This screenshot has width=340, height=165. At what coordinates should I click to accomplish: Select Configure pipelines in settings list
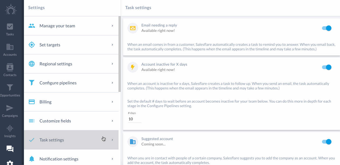[x=71, y=83]
